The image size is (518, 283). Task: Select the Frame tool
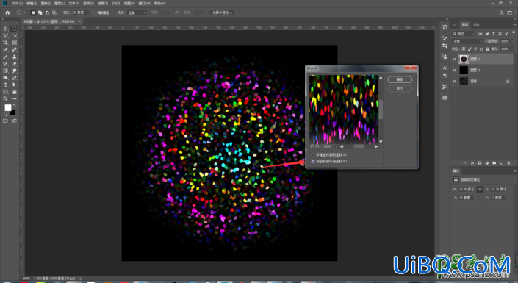click(x=14, y=43)
